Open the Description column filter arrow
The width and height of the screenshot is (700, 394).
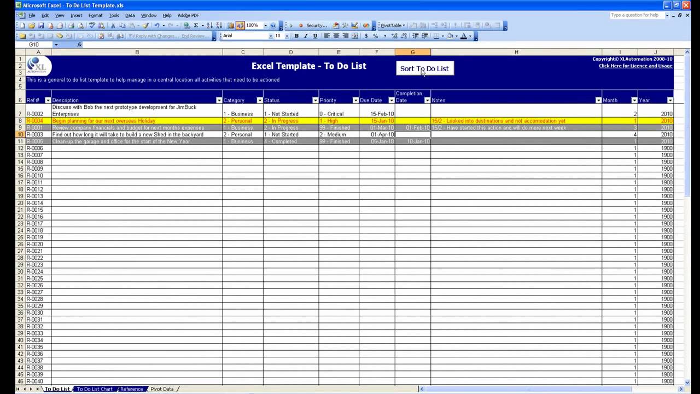pos(219,100)
